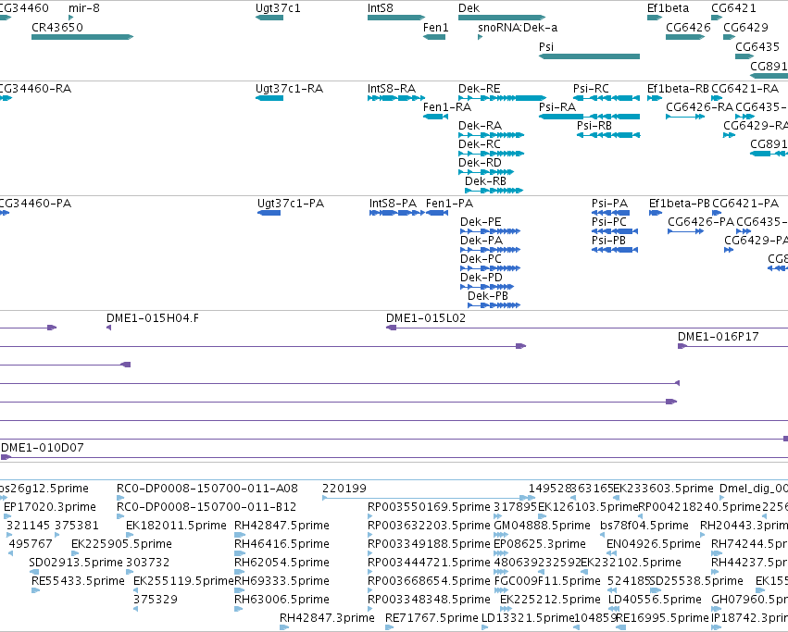Image resolution: width=788 pixels, height=632 pixels.
Task: Click the Psi-RA transcript
Action: (589, 117)
